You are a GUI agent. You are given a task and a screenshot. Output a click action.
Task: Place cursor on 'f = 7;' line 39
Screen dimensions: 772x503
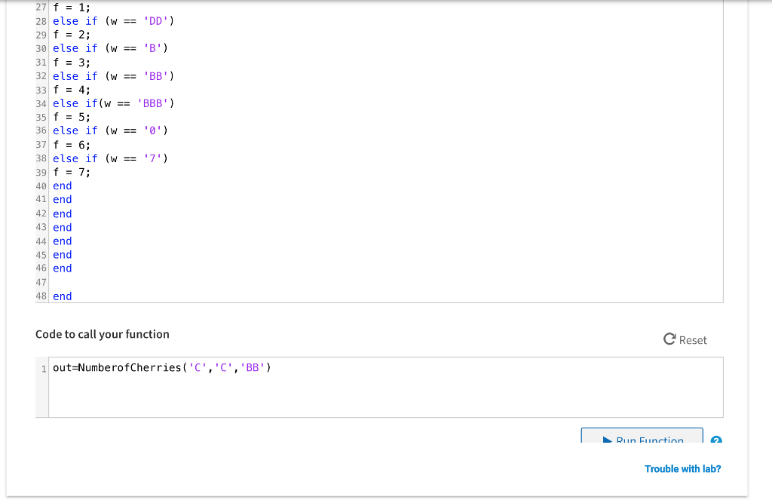(x=72, y=172)
